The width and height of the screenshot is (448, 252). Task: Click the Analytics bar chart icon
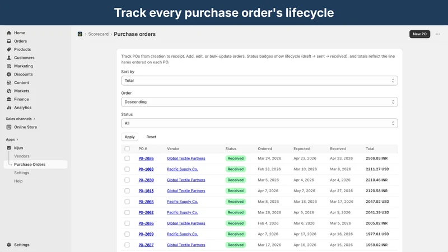click(9, 108)
